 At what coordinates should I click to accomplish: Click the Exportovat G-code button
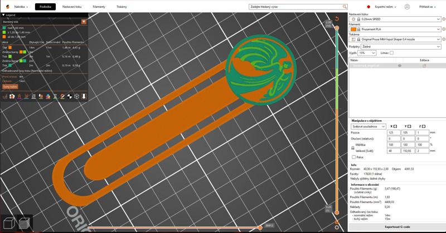397,227
